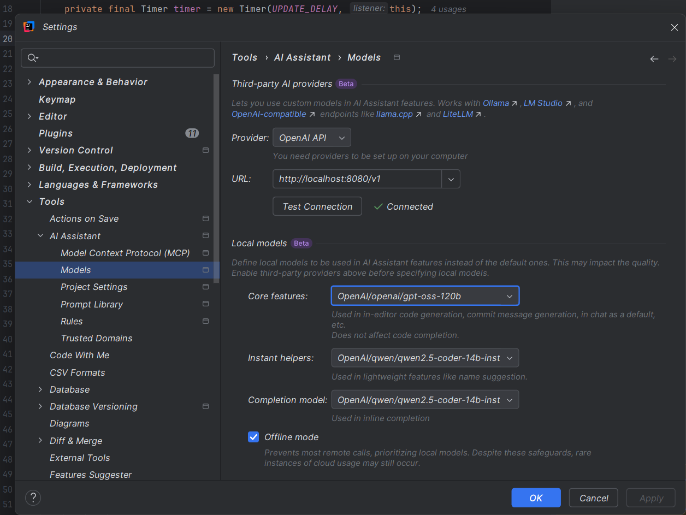Open Model Context Protocol (MCP) settings

tap(125, 253)
